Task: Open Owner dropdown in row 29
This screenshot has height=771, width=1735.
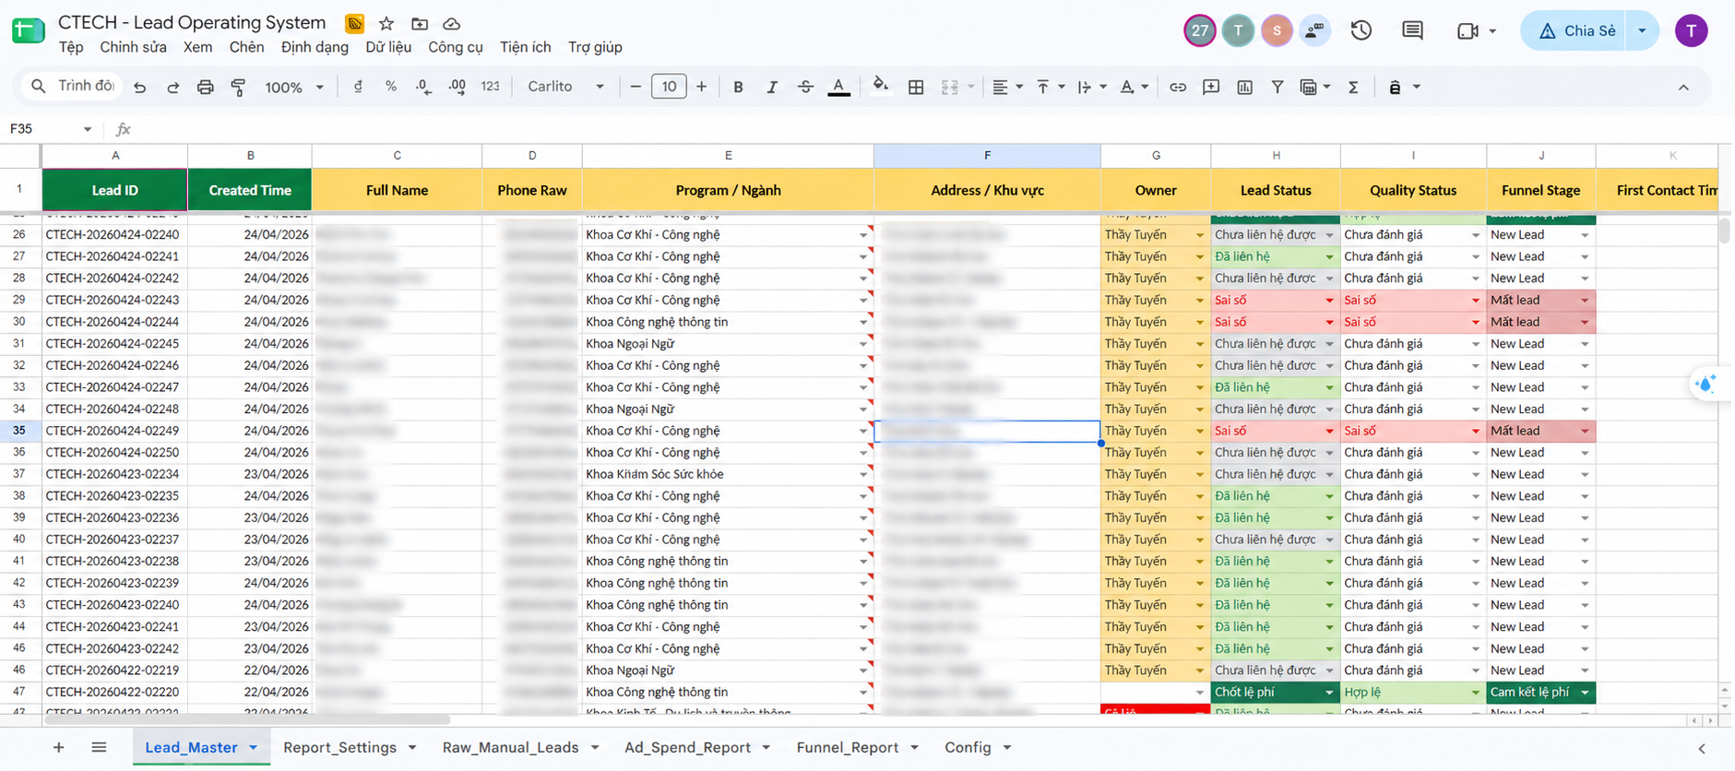Action: pyautogui.click(x=1199, y=301)
